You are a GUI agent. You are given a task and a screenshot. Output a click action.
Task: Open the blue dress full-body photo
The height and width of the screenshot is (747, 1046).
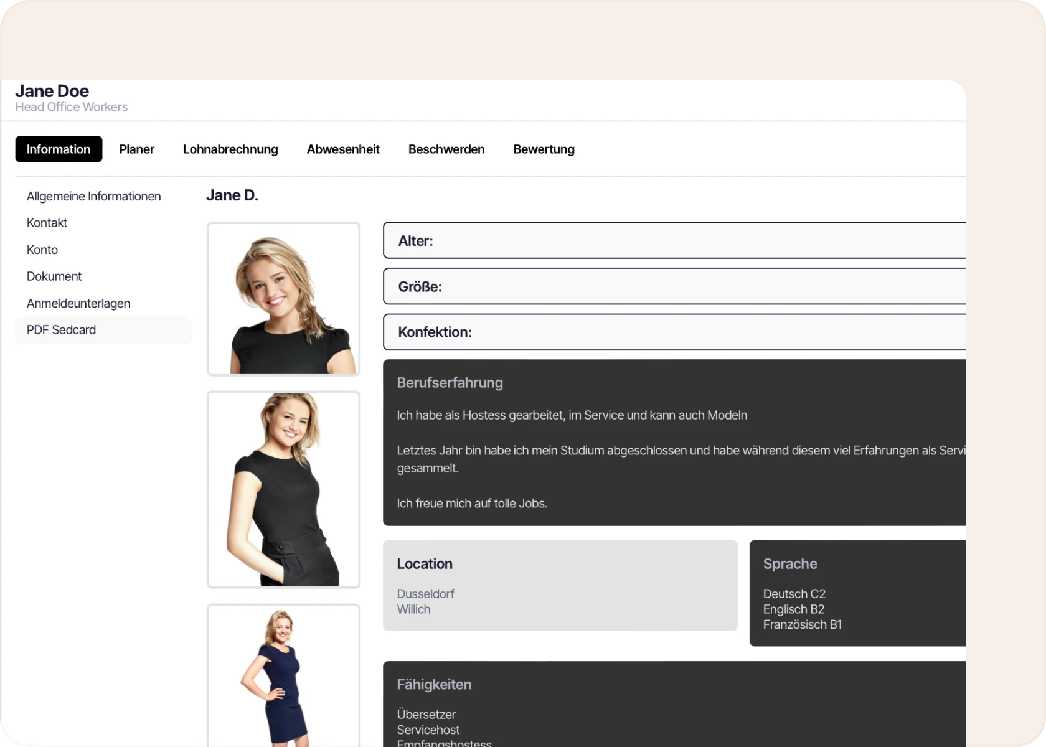(283, 675)
